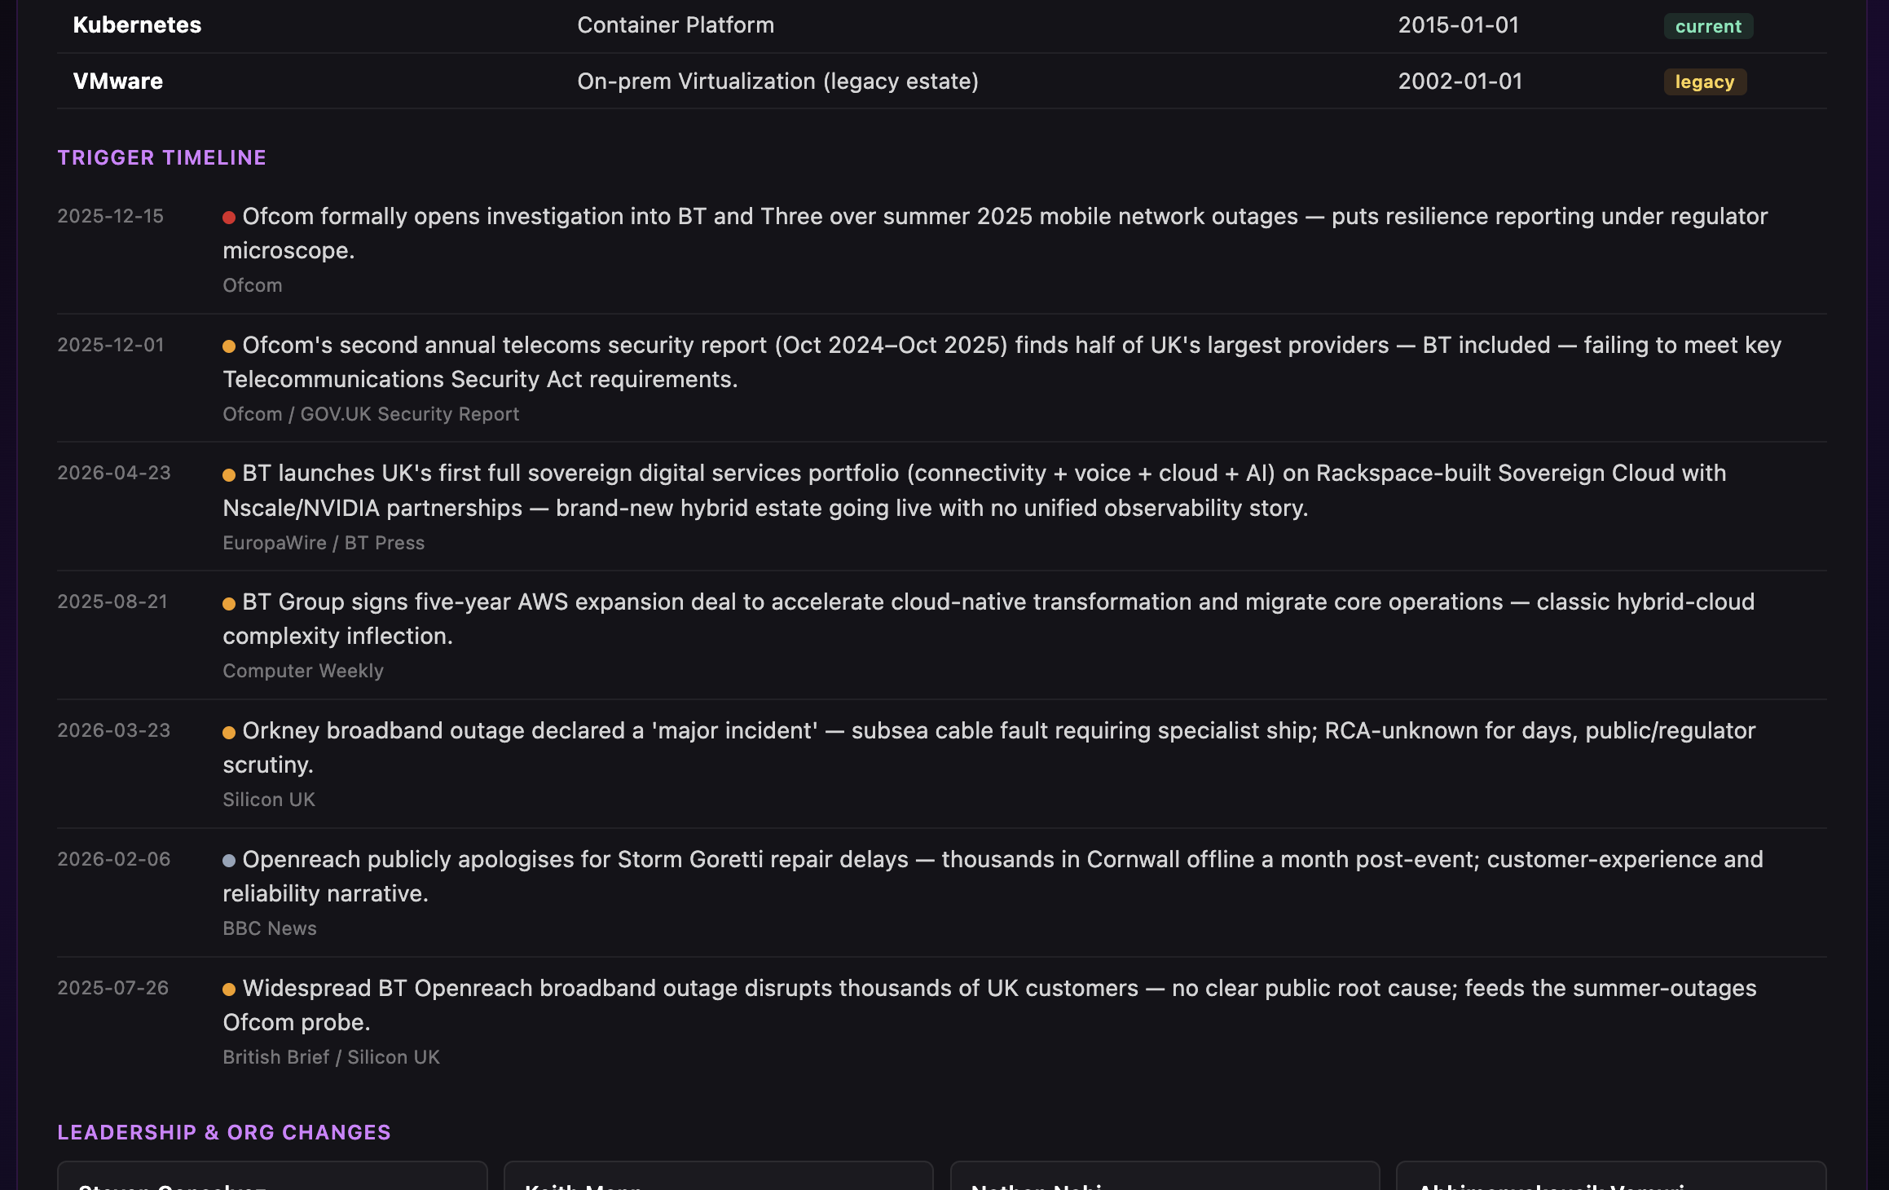
Task: Click the 2026-04-23 timeline date
Action: tap(113, 473)
